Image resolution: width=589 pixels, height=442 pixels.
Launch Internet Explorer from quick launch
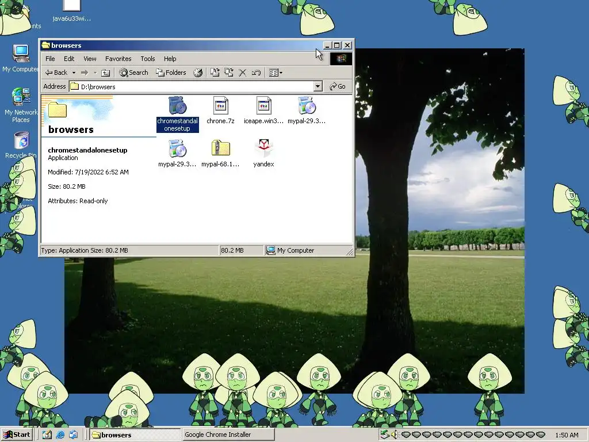(60, 435)
